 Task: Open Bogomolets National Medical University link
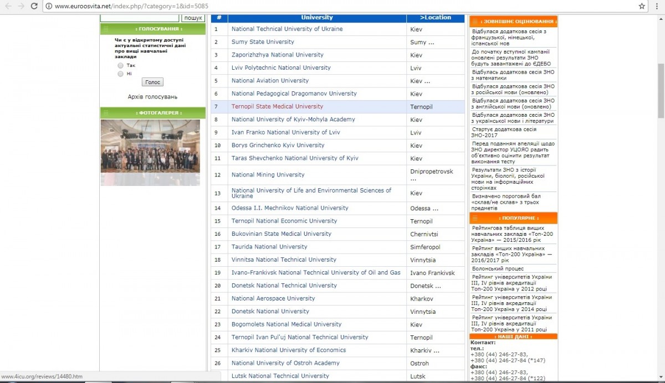(287, 324)
